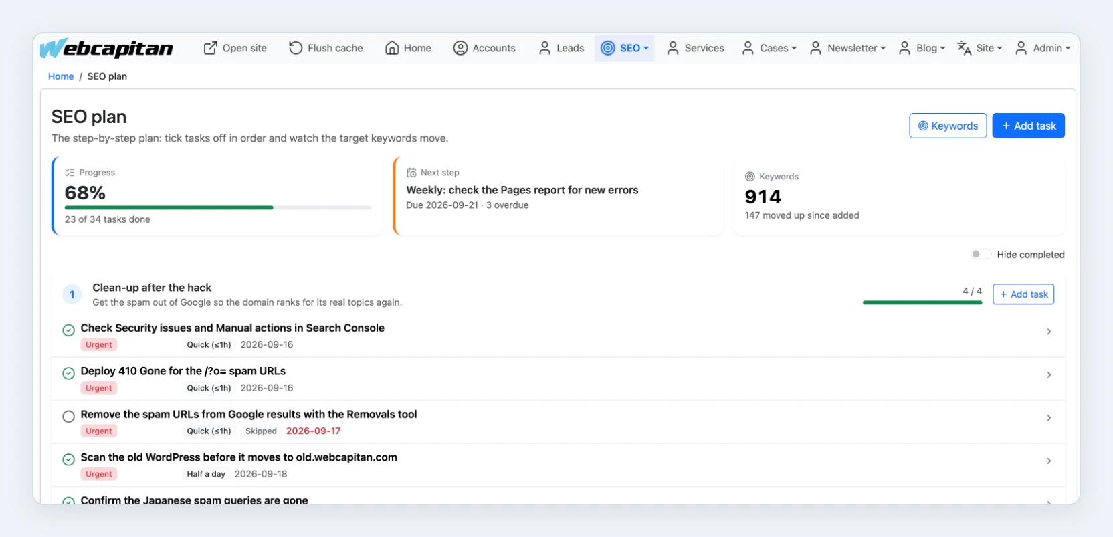The height and width of the screenshot is (537, 1113).
Task: Uncheck the Deploy 410 Gone task circle
Action: click(x=68, y=373)
